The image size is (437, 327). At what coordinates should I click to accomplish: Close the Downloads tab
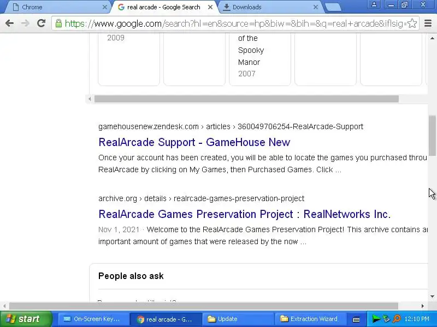316,7
